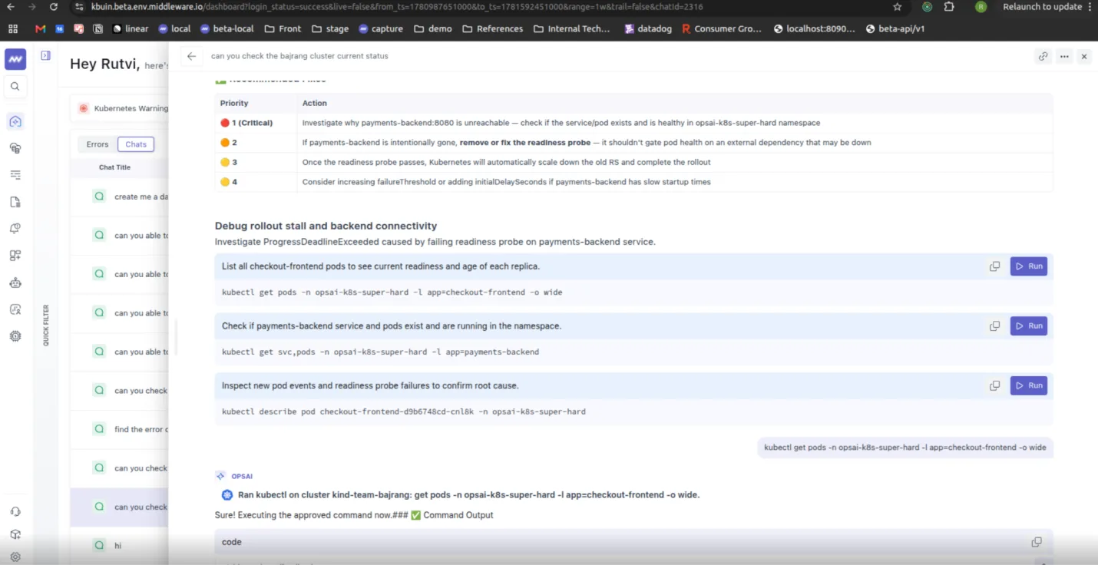The image size is (1098, 565).
Task: Select the Chats tab
Action: click(x=136, y=144)
